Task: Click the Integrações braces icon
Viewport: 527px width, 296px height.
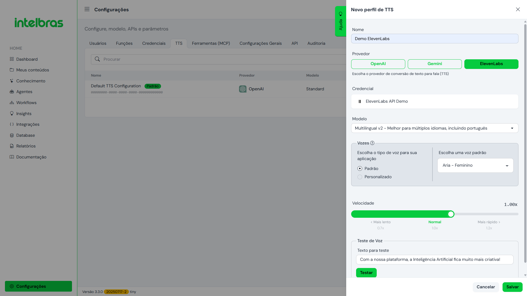Action: coord(12,124)
